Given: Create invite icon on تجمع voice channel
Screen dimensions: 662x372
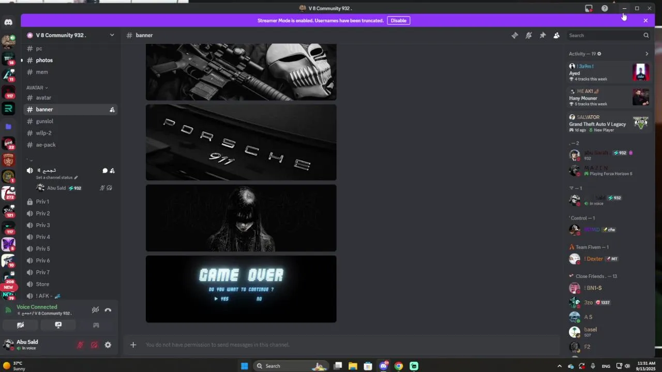Looking at the screenshot, I should pyautogui.click(x=112, y=171).
